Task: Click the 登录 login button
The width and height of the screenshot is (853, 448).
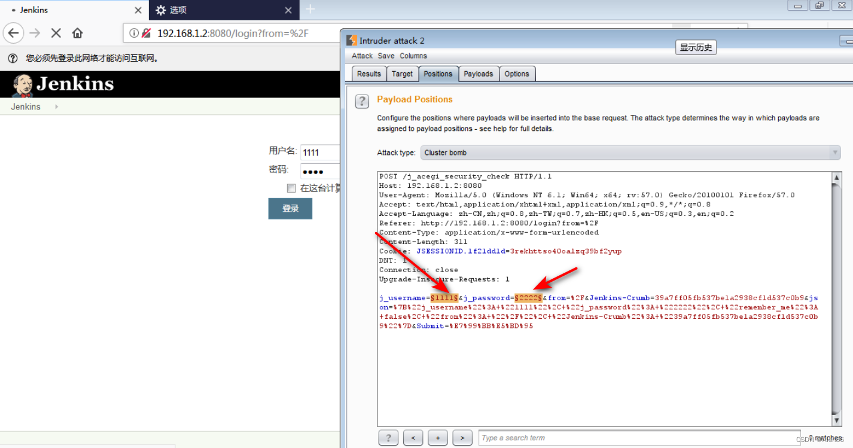Action: (x=290, y=208)
